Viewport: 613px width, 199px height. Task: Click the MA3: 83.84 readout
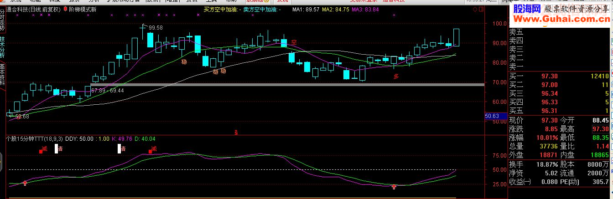pyautogui.click(x=365, y=9)
